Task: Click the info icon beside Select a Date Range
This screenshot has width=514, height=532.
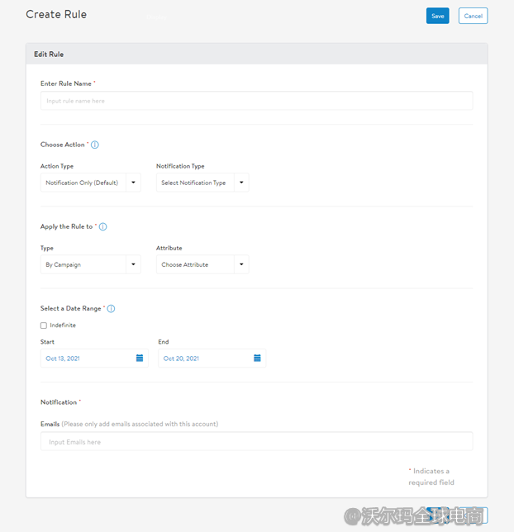Action: pos(111,308)
